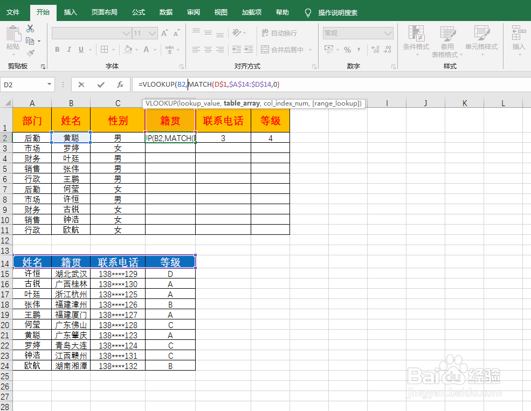
Task: Select column A header
Action: [x=32, y=103]
